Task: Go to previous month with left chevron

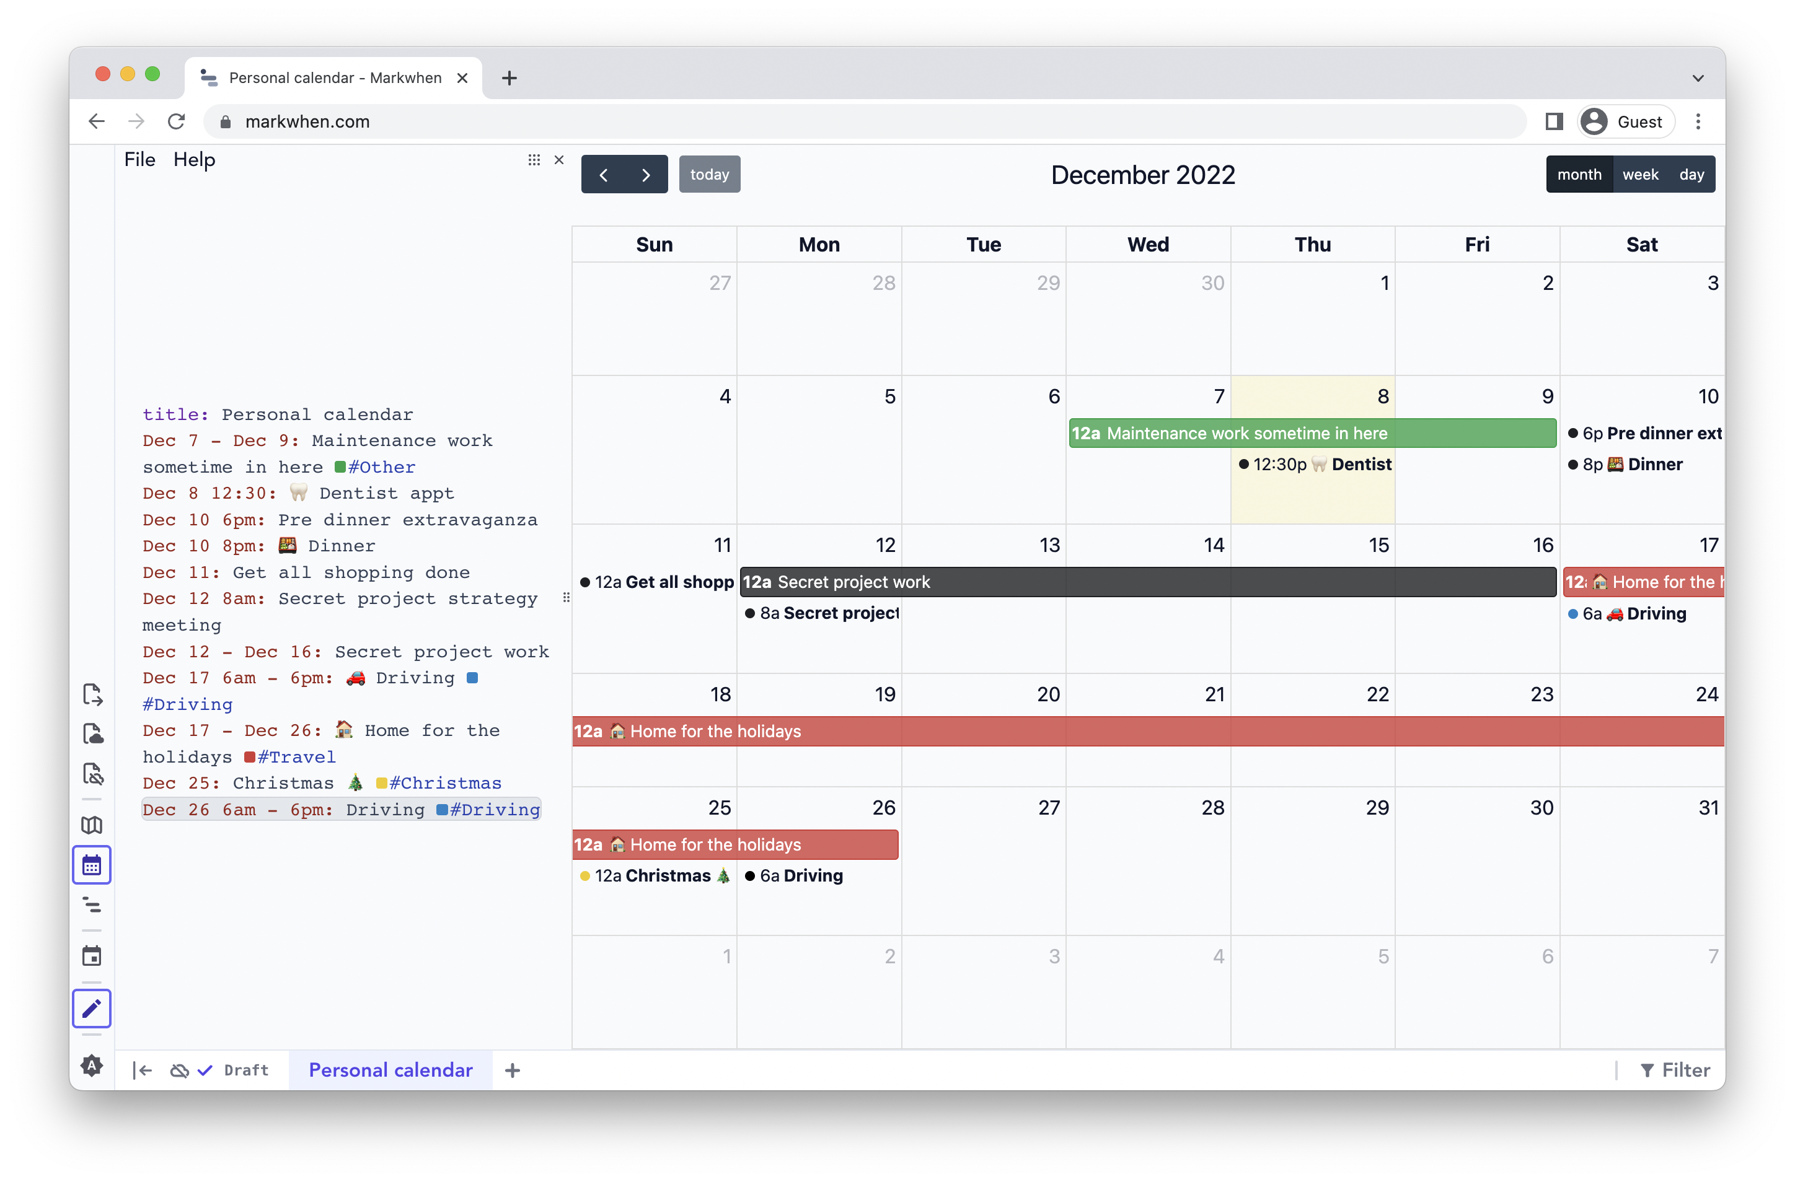Action: [603, 174]
